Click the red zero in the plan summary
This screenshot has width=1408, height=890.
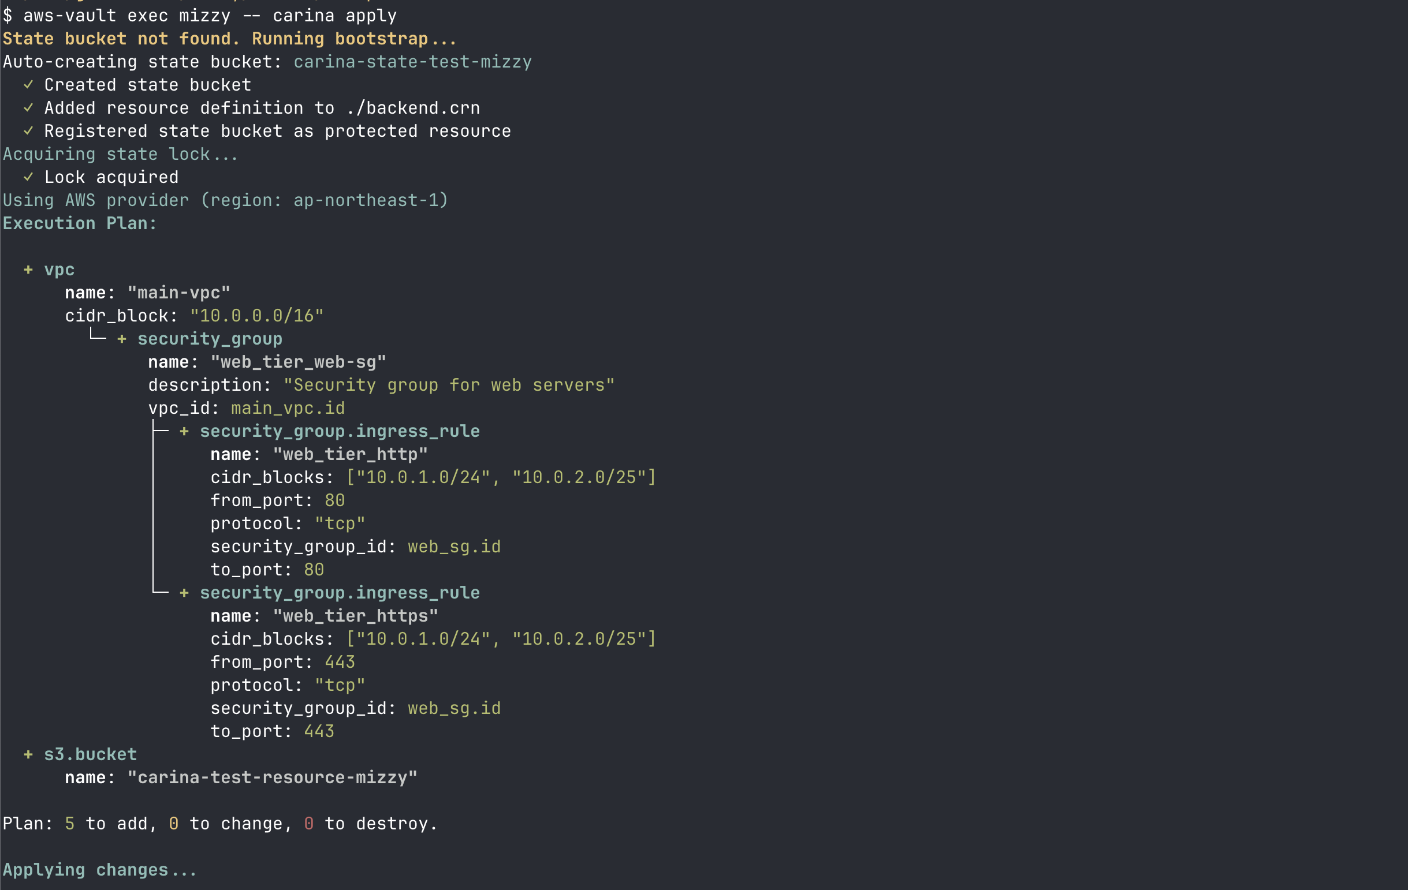point(309,824)
